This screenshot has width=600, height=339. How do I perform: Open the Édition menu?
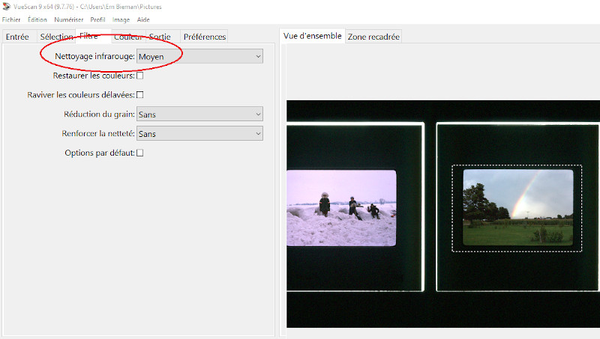click(x=38, y=19)
